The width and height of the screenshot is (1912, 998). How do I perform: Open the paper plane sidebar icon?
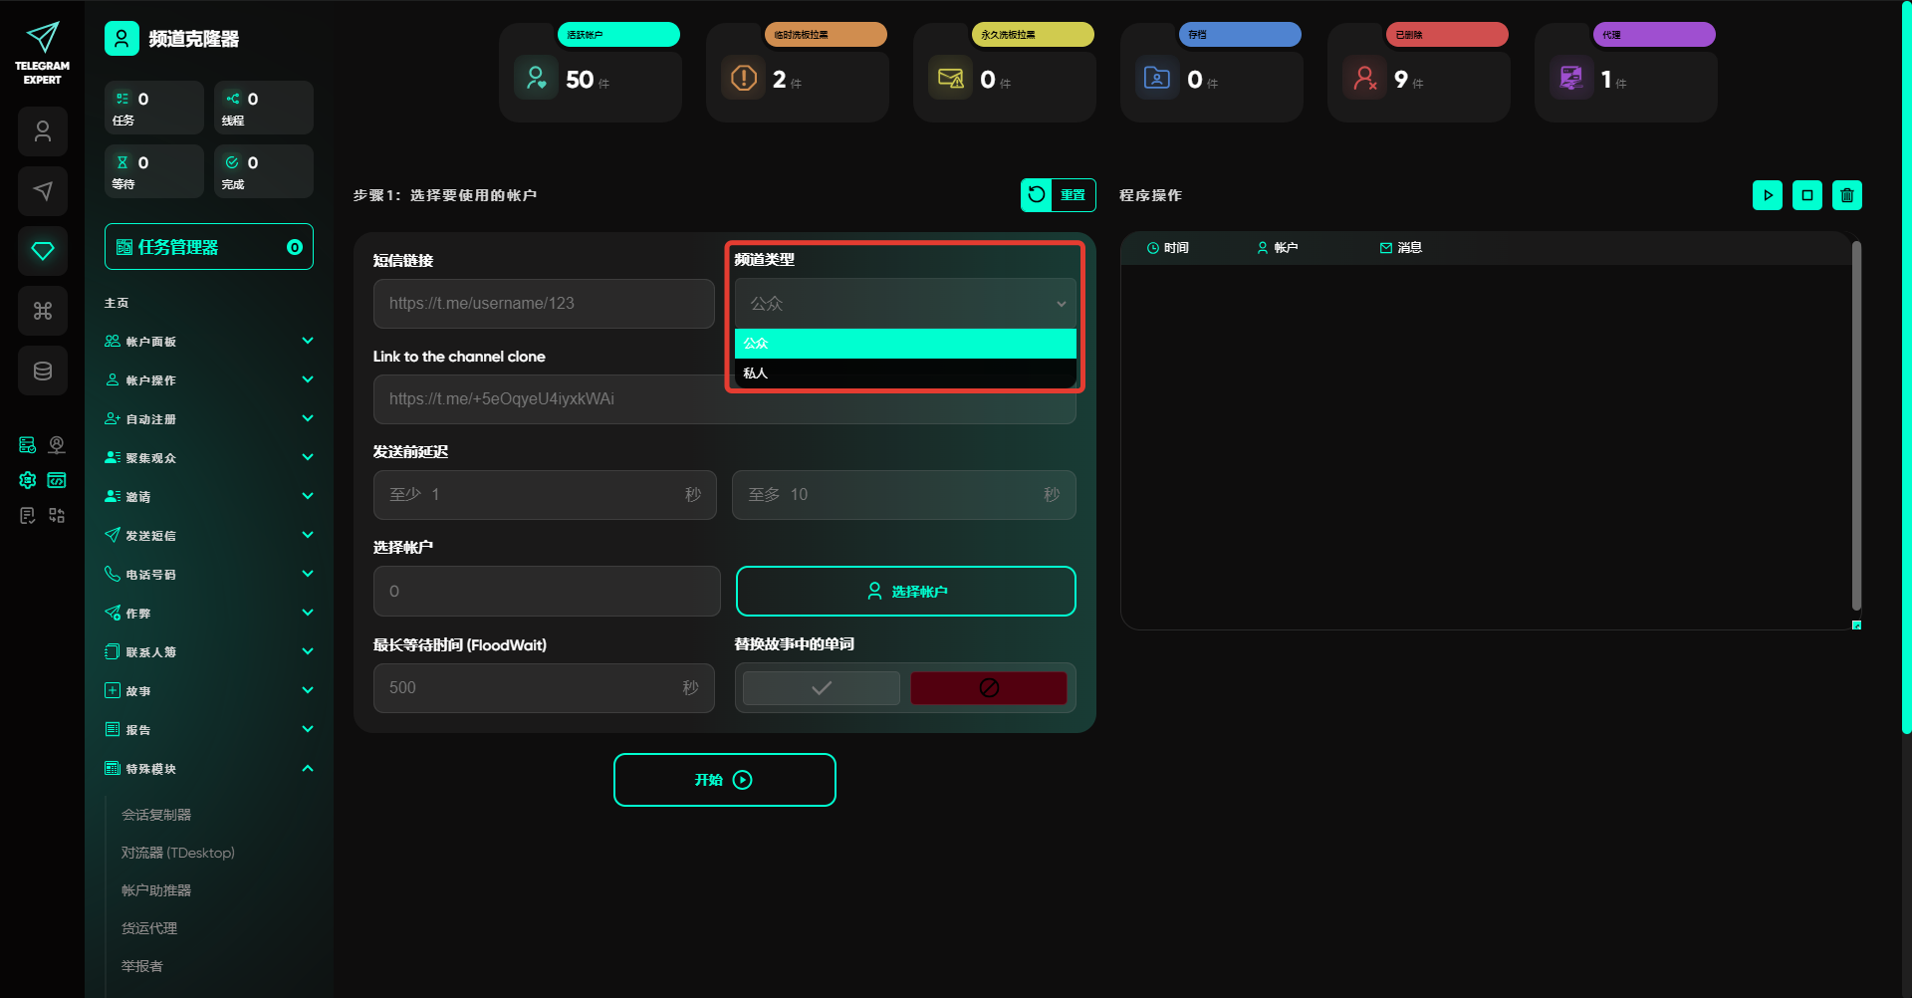[42, 191]
